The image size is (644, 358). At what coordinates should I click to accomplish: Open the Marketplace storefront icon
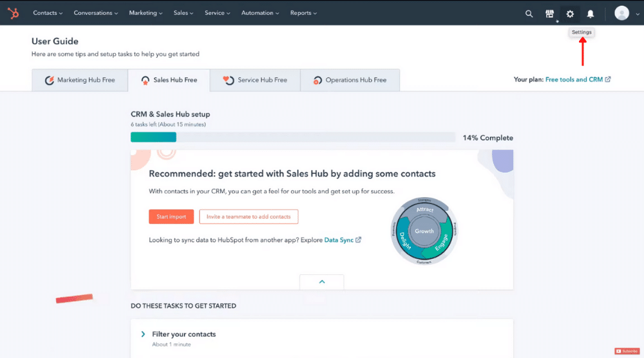[549, 14]
